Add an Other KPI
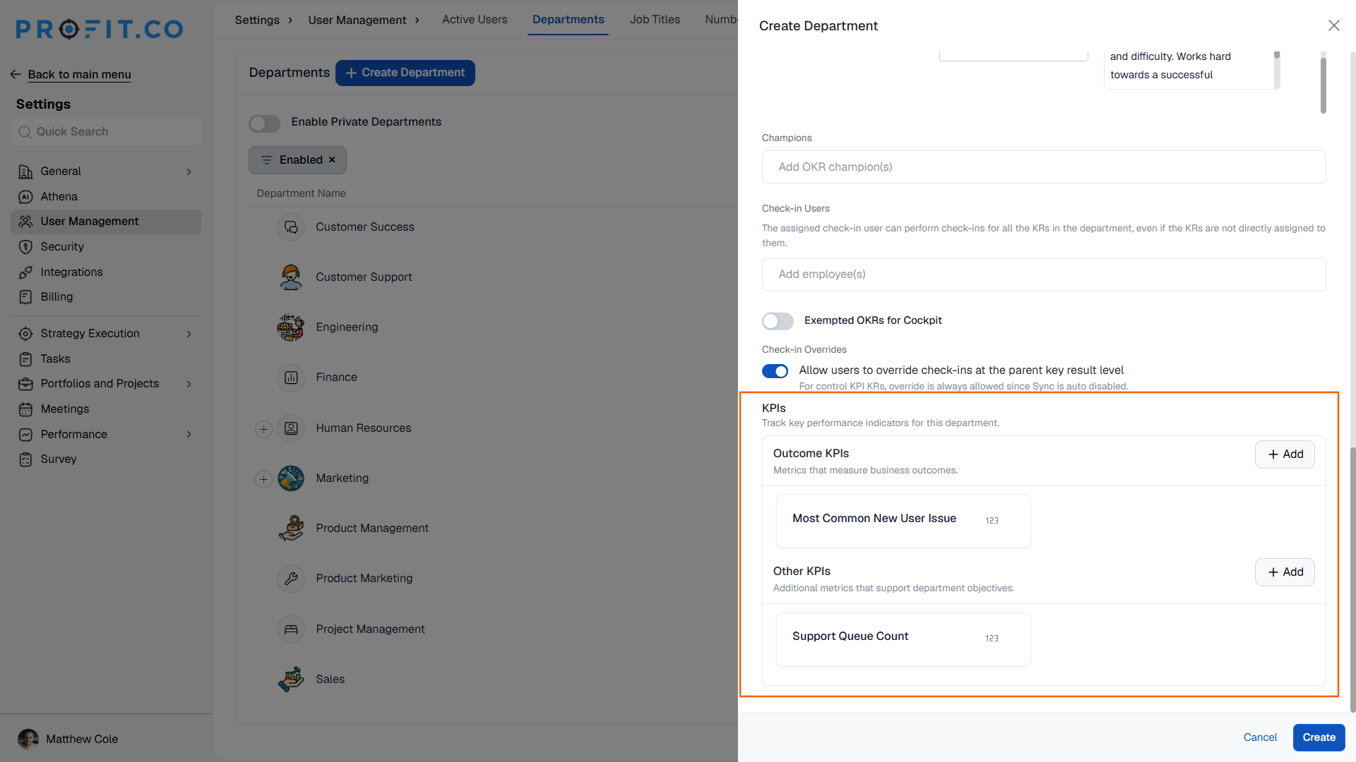The width and height of the screenshot is (1356, 762). 1285,572
